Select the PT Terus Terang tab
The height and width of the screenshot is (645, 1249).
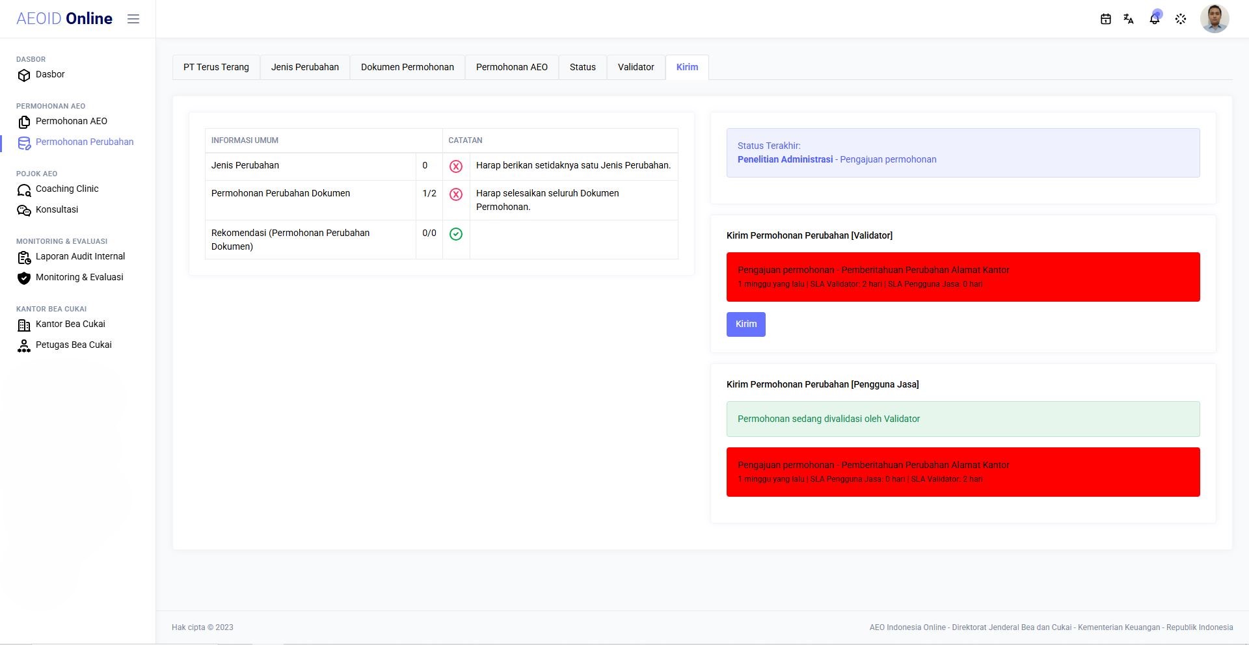pos(216,67)
